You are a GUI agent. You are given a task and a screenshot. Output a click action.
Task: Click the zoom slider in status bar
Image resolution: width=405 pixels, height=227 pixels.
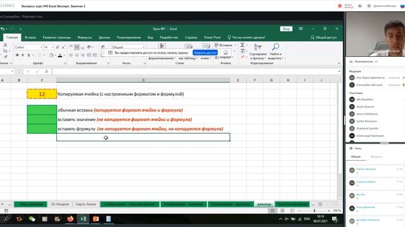pyautogui.click(x=315, y=211)
